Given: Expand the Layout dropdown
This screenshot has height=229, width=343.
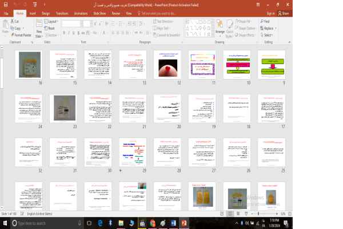Looking at the screenshot, I should coord(50,21).
